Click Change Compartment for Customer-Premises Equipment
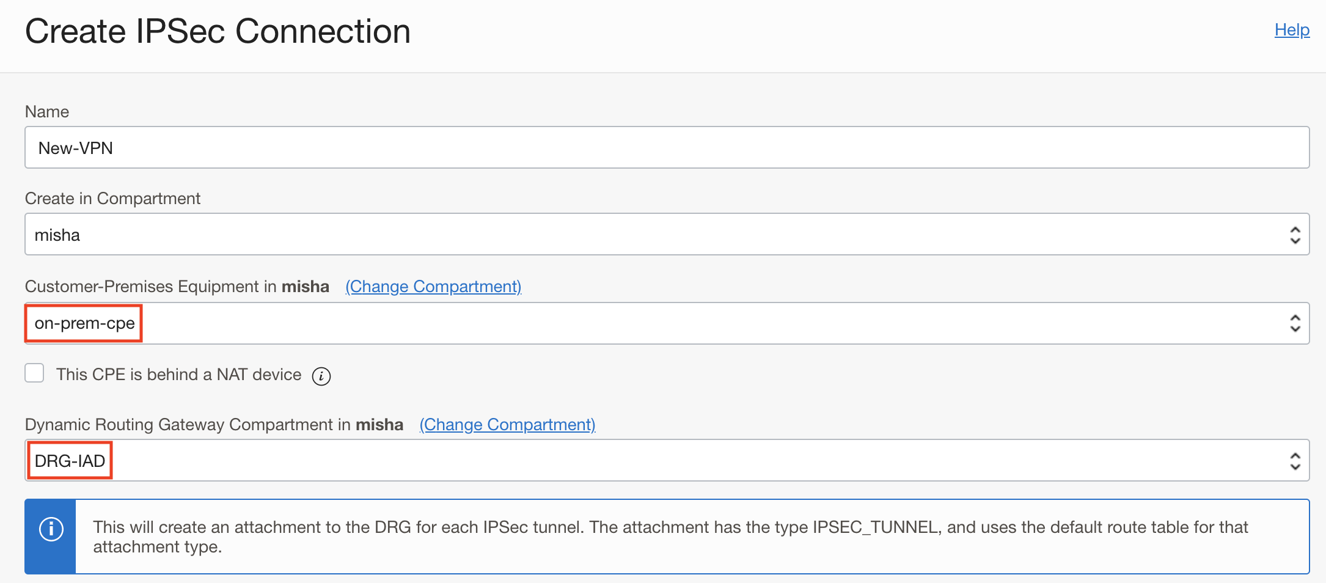1326x583 pixels. [x=433, y=286]
